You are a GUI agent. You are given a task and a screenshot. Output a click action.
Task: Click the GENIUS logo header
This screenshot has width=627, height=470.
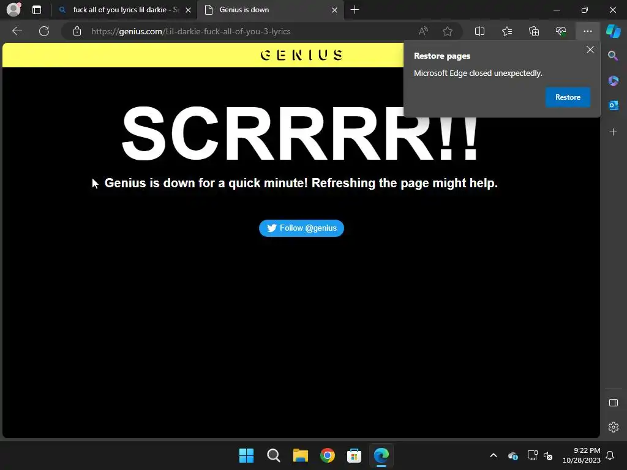301,54
